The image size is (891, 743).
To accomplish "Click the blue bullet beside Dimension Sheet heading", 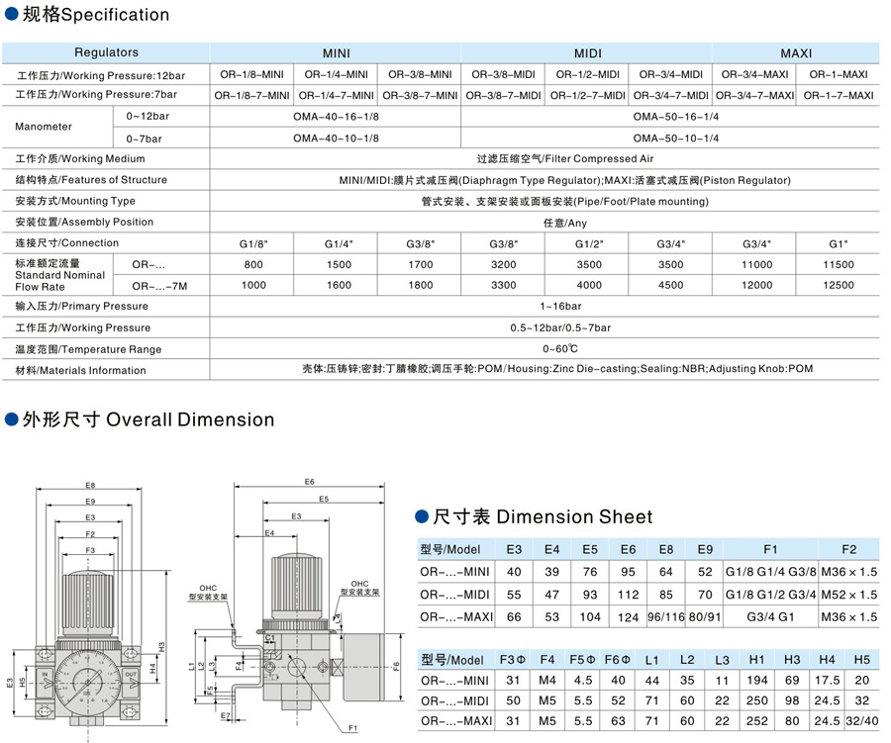I will coord(421,517).
